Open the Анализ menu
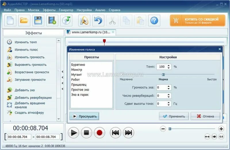Screen dimensions: 230x150 [x=100, y=10]
